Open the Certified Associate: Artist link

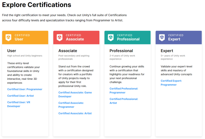pos(75,113)
